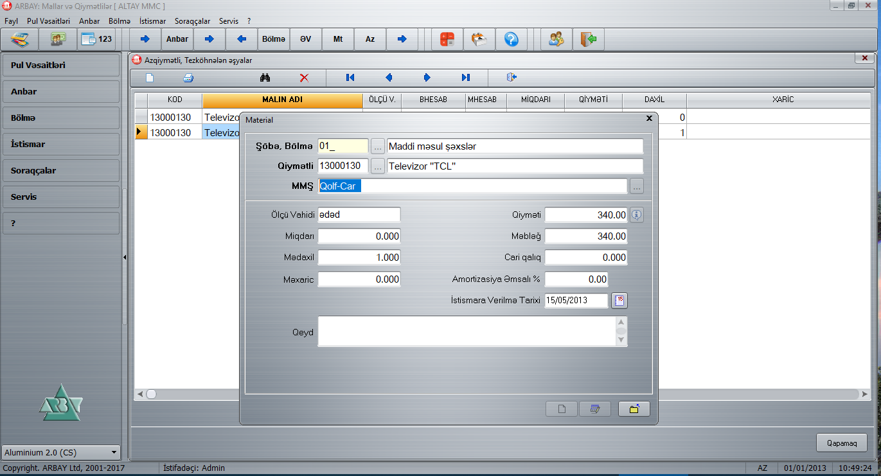
Task: Sort by MALIN ADI column header
Action: pyautogui.click(x=282, y=100)
